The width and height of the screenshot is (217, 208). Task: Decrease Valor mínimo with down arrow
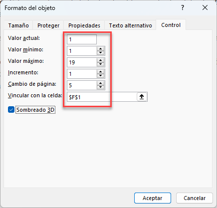tap(100, 53)
